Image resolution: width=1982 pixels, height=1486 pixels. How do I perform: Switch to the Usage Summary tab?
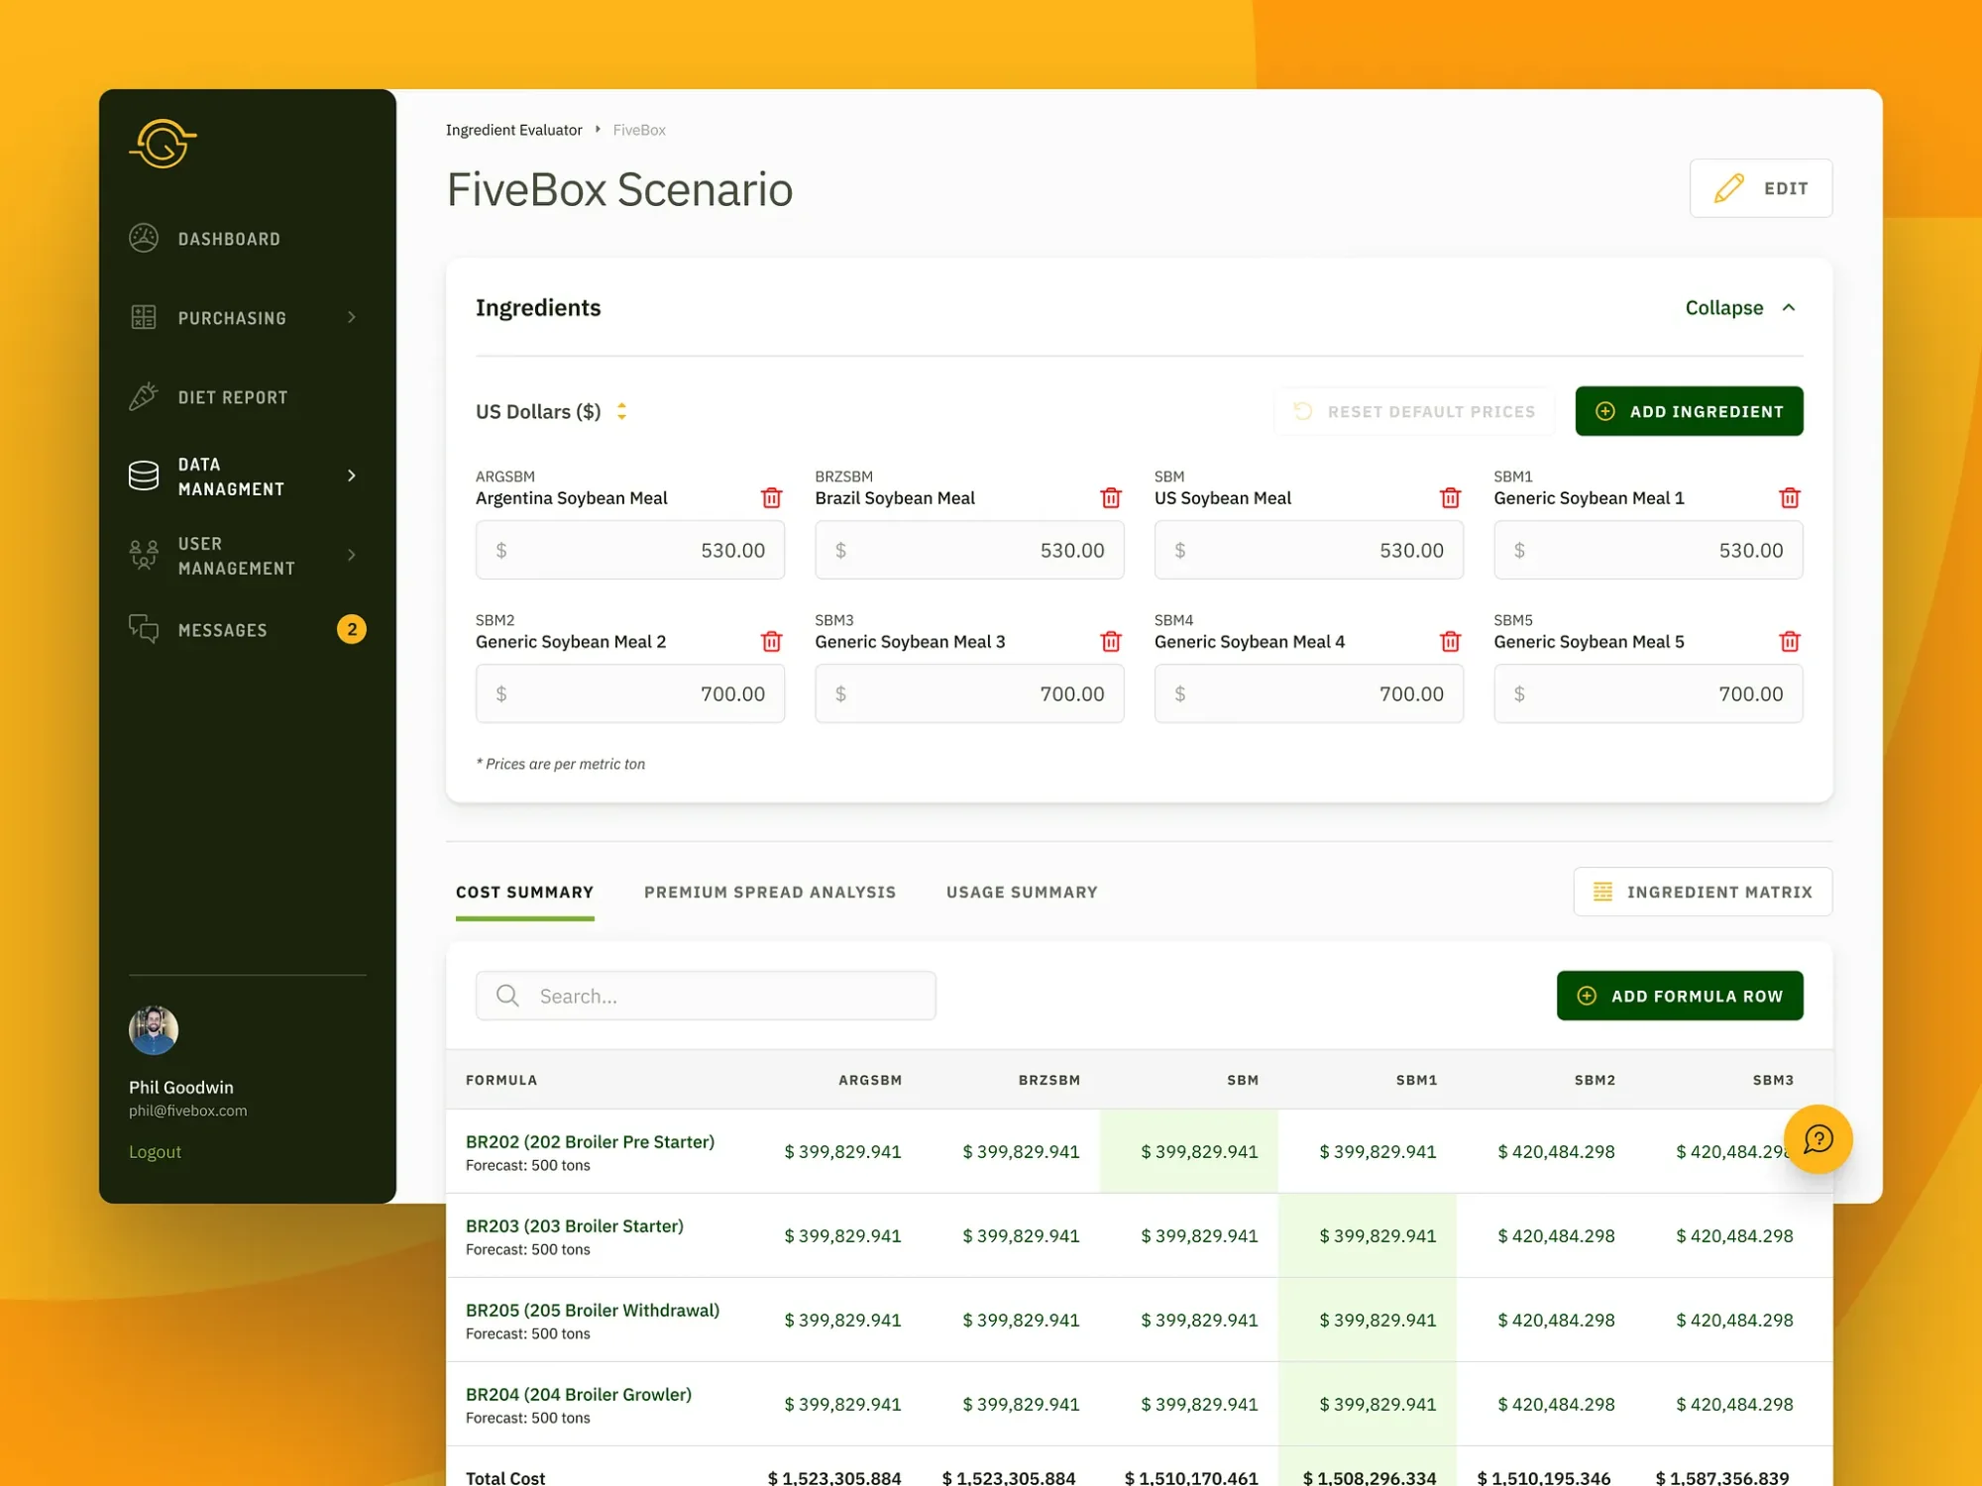click(1022, 892)
